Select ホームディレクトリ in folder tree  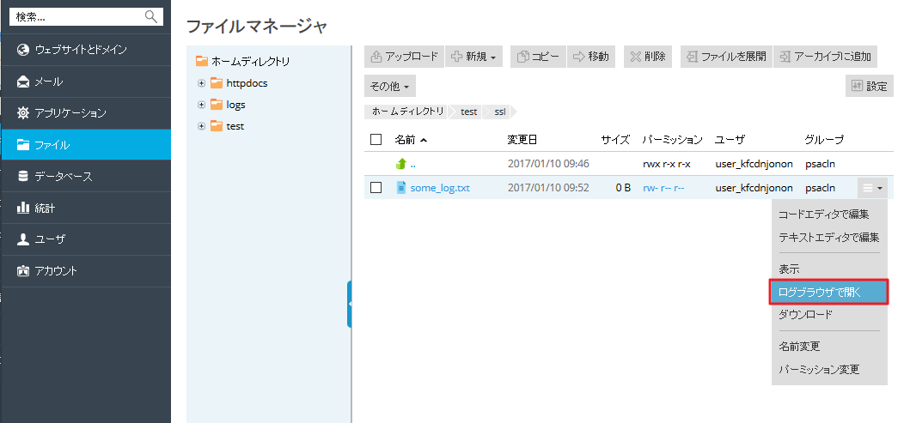250,61
